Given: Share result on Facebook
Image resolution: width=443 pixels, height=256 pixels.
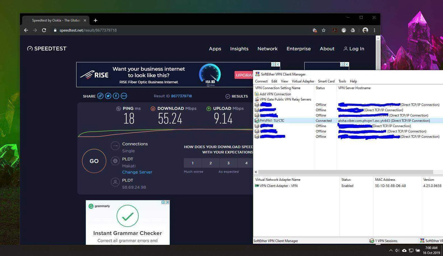Looking at the screenshot, I should pyautogui.click(x=116, y=96).
